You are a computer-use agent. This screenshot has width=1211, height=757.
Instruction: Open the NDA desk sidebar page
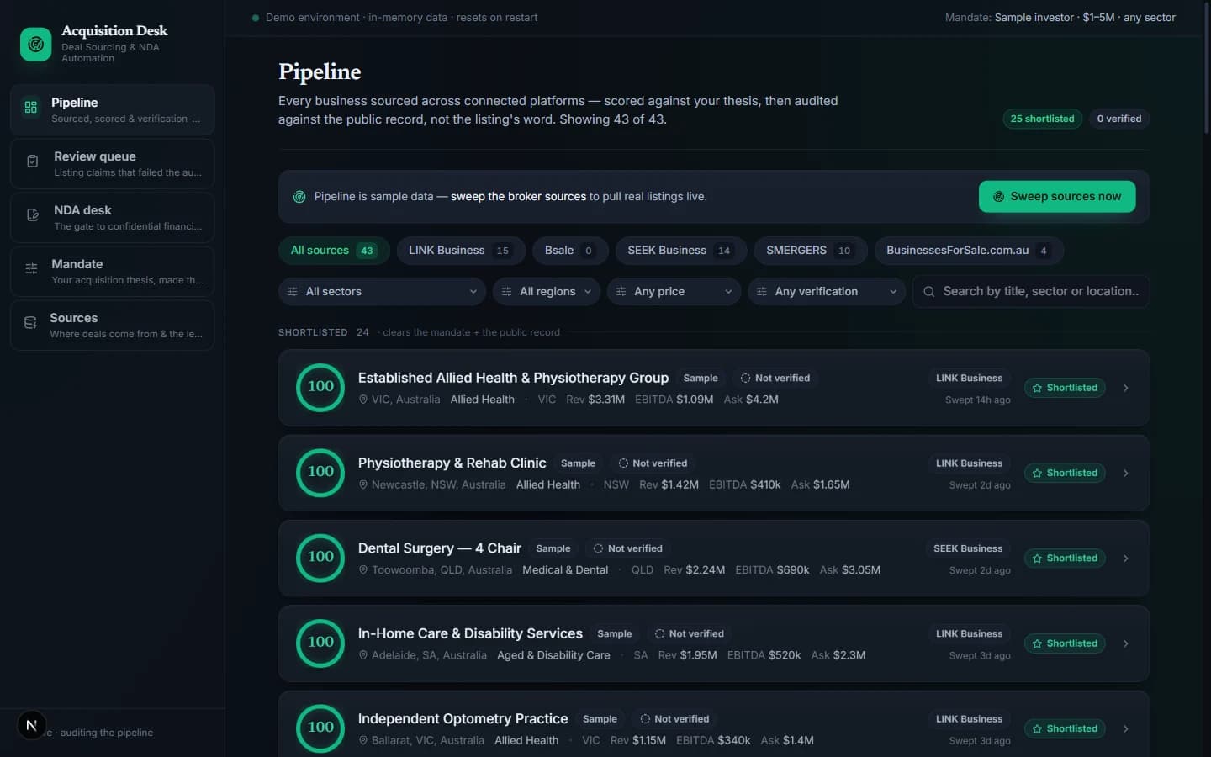[113, 218]
